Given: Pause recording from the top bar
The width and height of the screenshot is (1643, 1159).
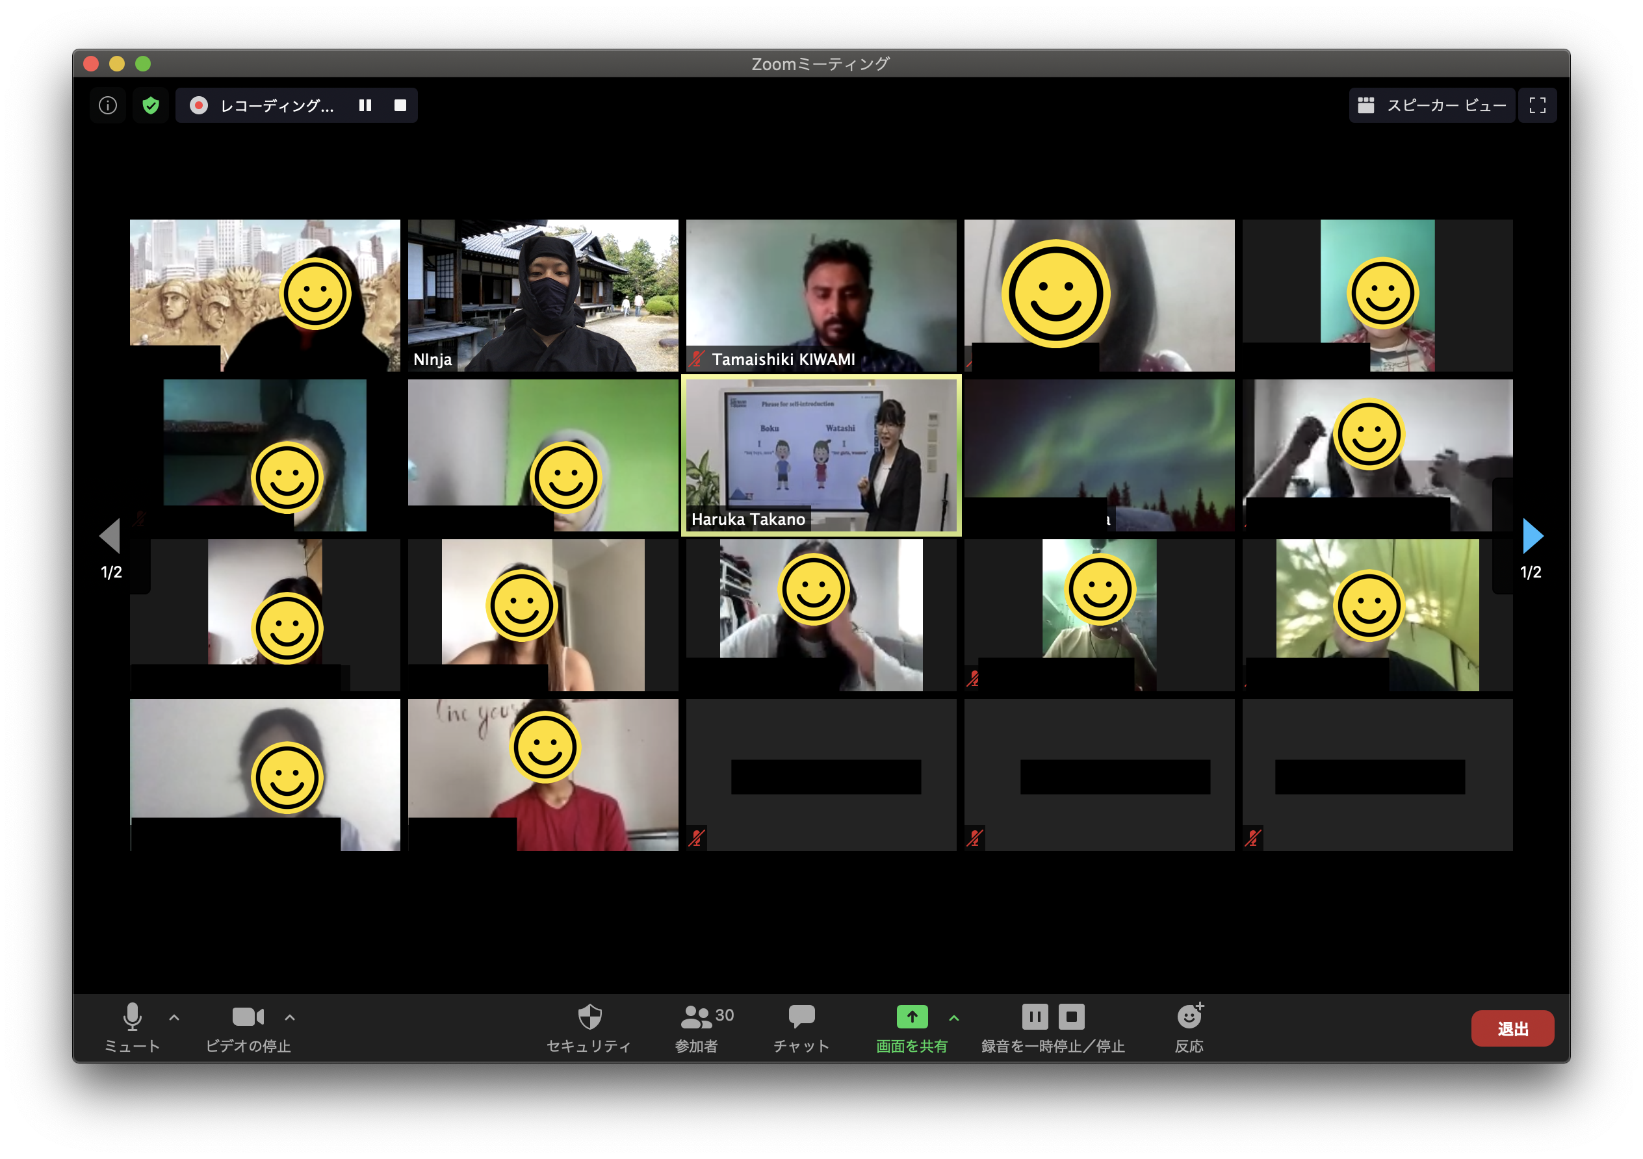Looking at the screenshot, I should coord(365,105).
